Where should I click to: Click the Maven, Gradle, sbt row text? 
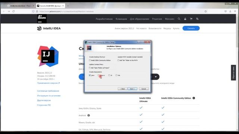[87, 122]
